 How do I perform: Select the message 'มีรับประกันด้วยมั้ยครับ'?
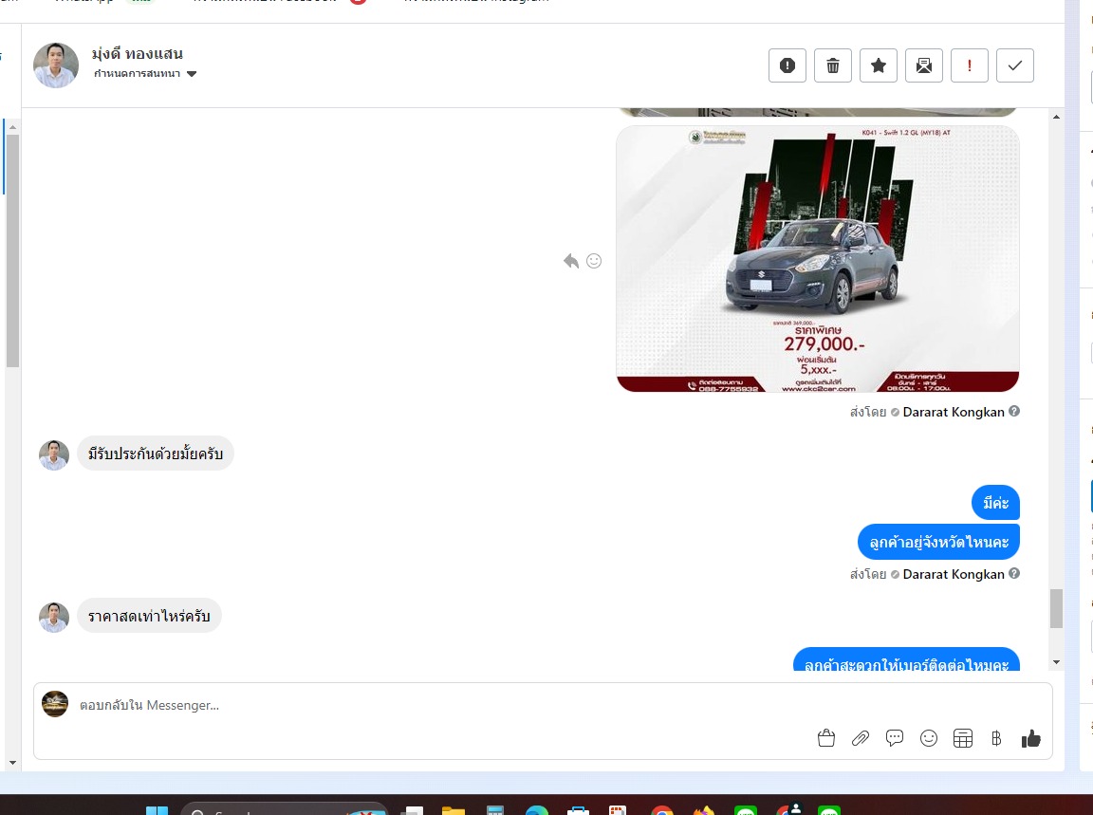[x=156, y=454]
